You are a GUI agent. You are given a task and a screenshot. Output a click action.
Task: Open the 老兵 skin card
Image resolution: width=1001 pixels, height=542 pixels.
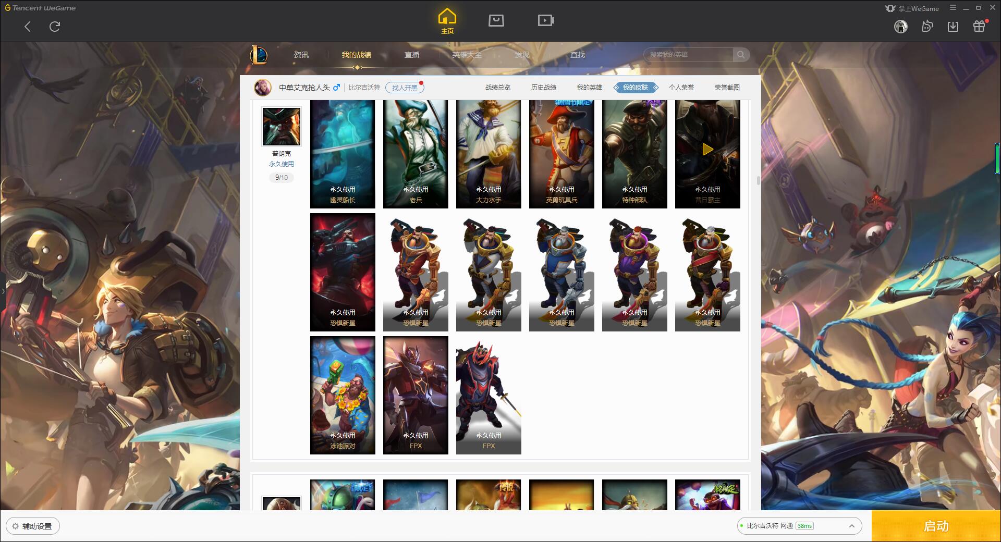416,154
